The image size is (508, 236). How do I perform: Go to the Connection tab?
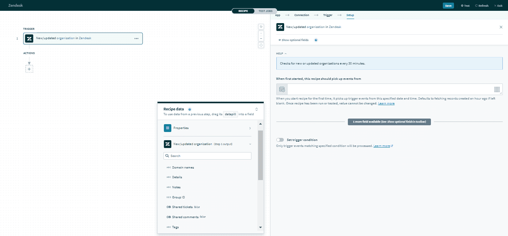pyautogui.click(x=301, y=15)
